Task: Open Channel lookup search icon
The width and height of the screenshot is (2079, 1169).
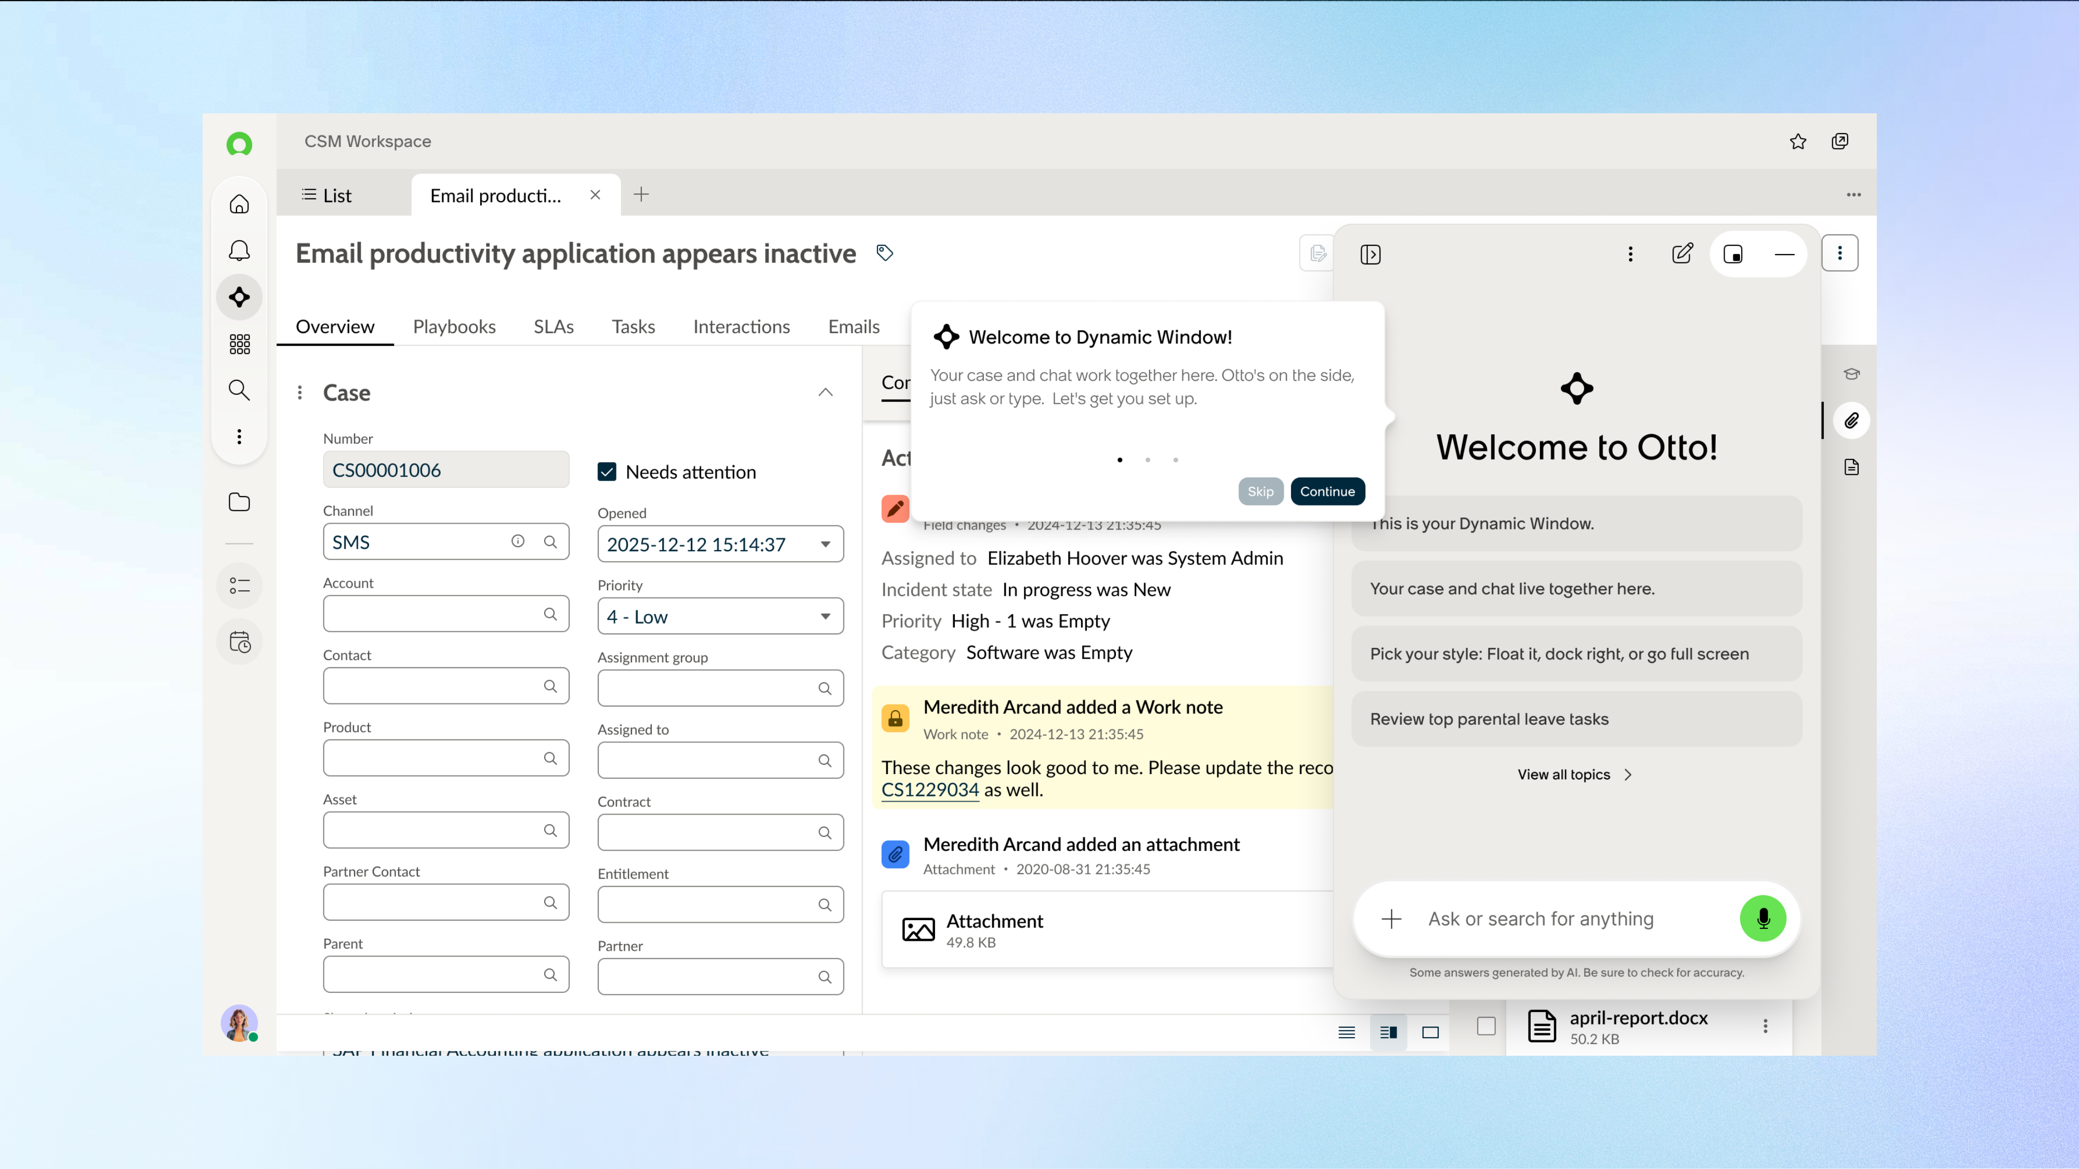Action: point(550,541)
